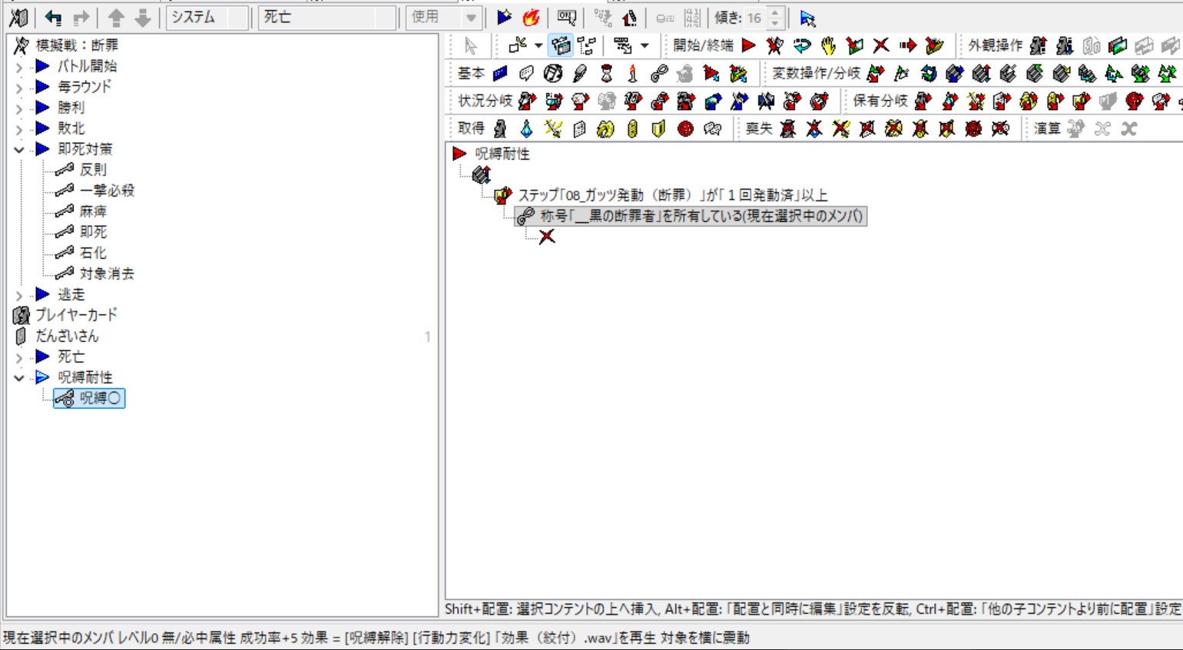Click the red X content under 称号 branch
This screenshot has width=1183, height=650.
point(547,237)
